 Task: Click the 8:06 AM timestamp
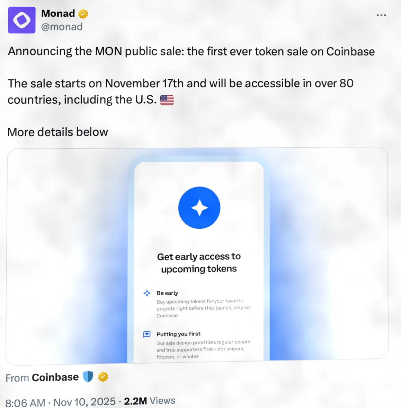[x=25, y=402]
